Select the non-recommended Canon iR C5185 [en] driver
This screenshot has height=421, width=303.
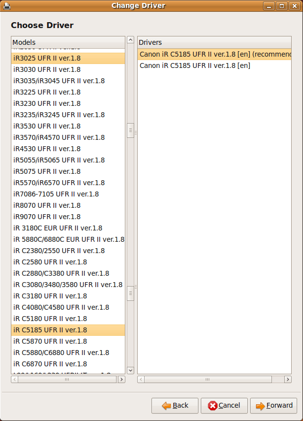[215, 65]
